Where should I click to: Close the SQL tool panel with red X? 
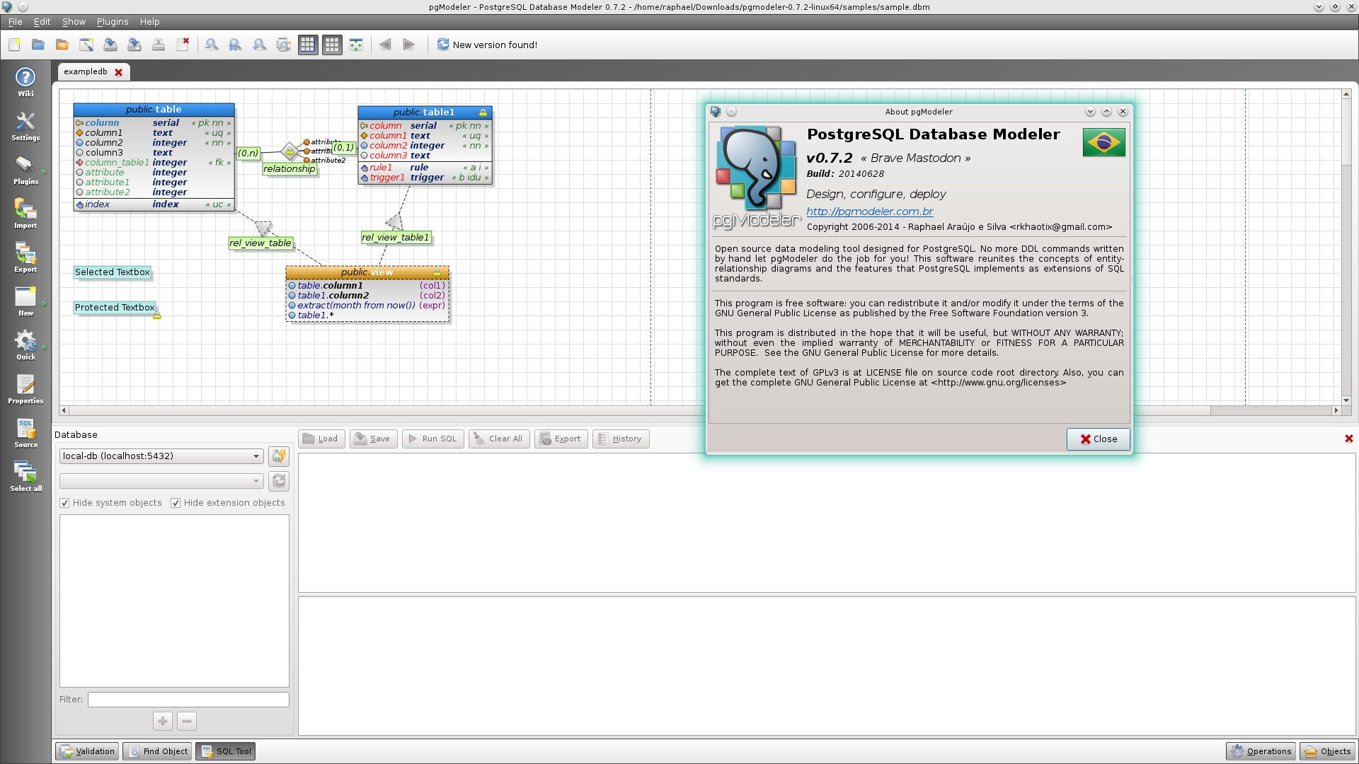click(x=1349, y=439)
